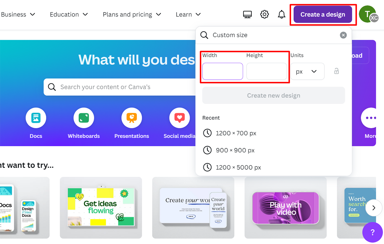The width and height of the screenshot is (384, 244).
Task: Open the Learn menu
Action: [188, 14]
